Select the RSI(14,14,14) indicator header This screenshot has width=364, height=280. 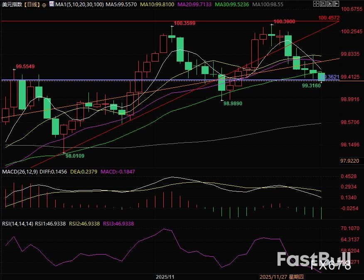pos(17,223)
